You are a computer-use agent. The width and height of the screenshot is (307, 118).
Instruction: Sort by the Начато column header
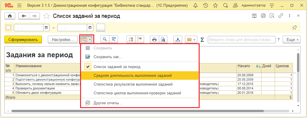(249, 68)
